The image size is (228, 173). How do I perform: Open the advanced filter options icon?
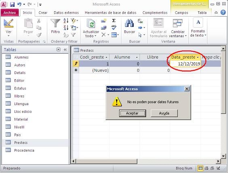point(74,27)
